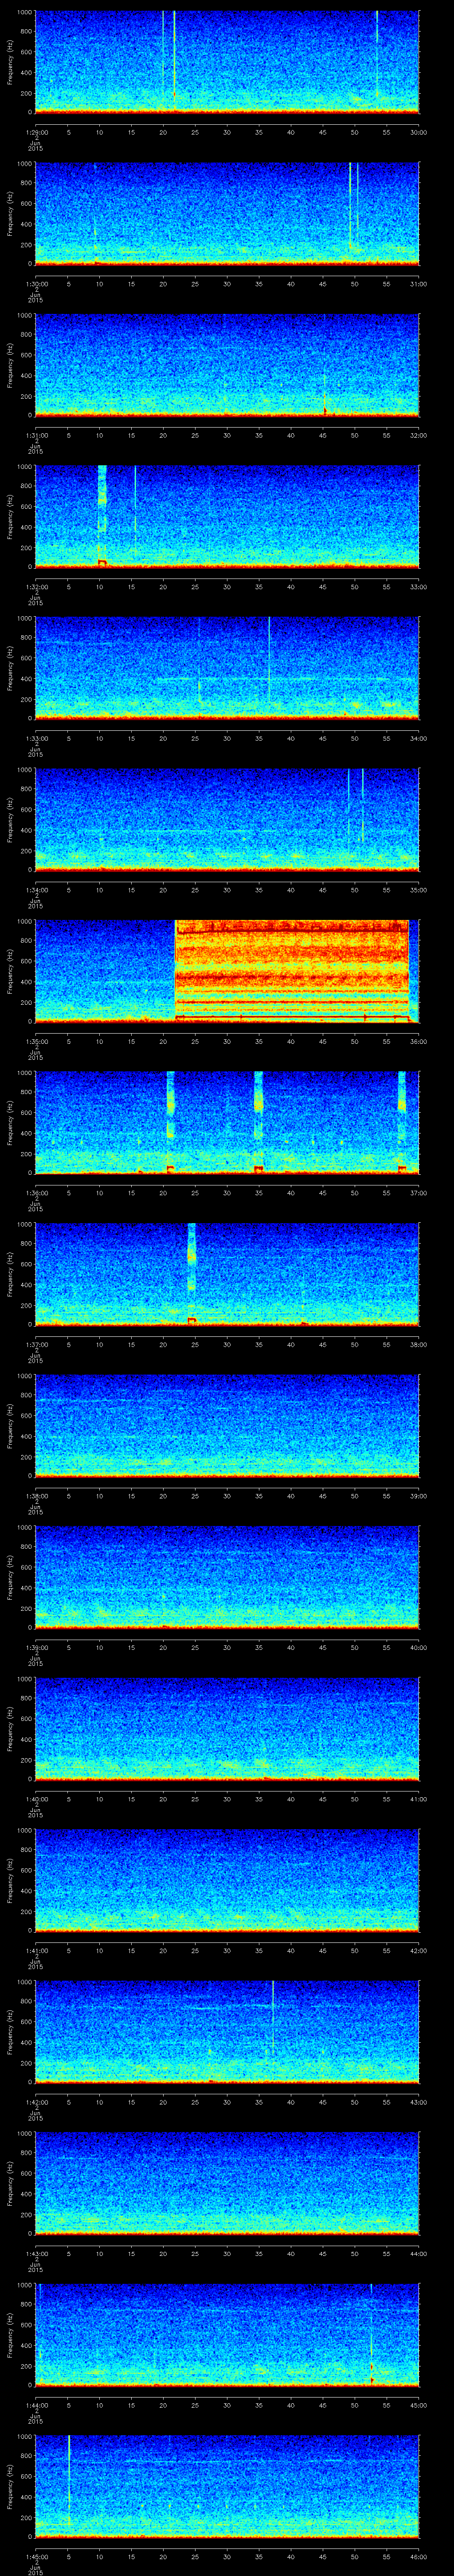Click the 39:00 end time label

click(418, 1495)
